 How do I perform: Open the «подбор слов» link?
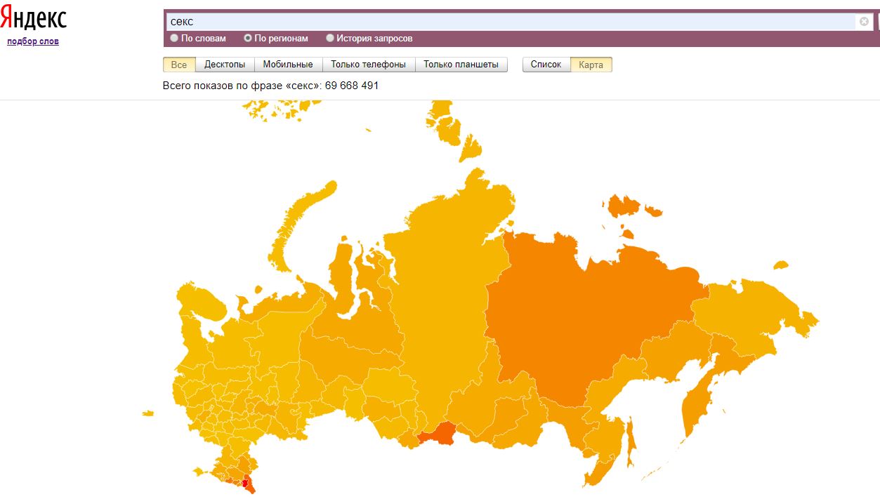33,41
